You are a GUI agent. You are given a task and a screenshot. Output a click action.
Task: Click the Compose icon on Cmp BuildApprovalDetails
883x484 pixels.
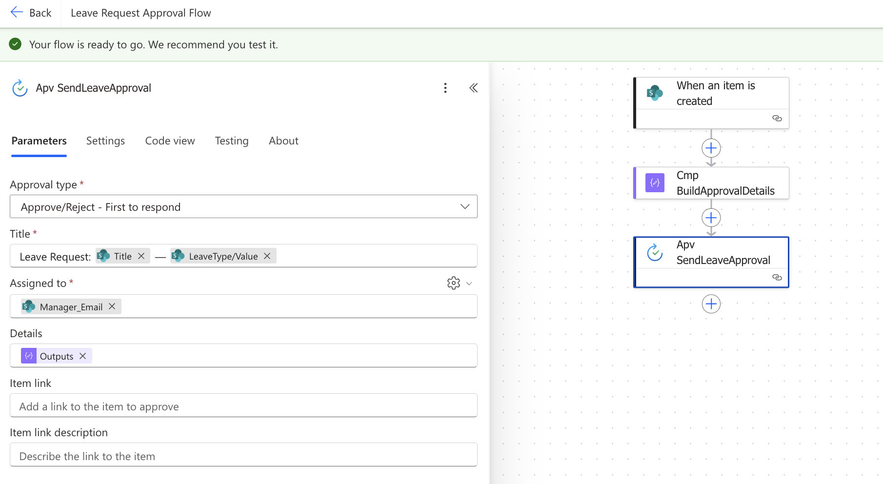click(x=654, y=183)
